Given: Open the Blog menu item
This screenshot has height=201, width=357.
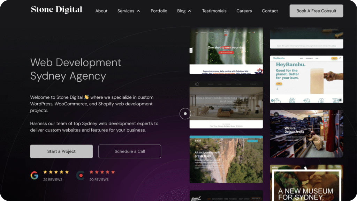Looking at the screenshot, I should (181, 11).
